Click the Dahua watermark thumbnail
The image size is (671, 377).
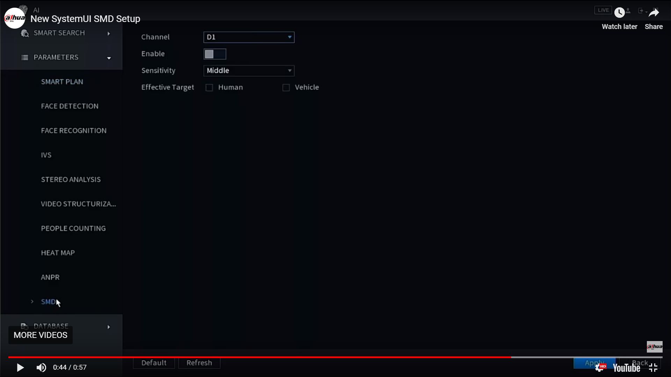(x=654, y=347)
